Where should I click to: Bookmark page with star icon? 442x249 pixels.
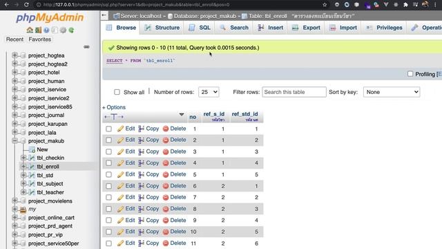click(325, 5)
